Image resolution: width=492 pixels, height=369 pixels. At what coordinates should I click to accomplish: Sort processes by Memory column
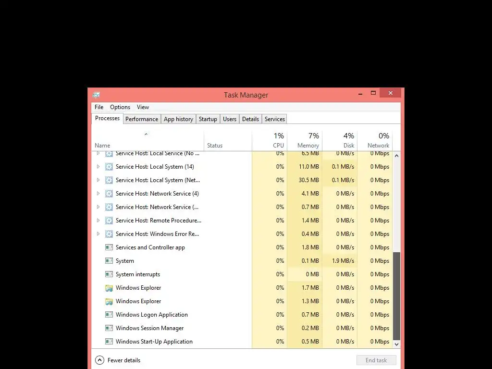tap(305, 141)
